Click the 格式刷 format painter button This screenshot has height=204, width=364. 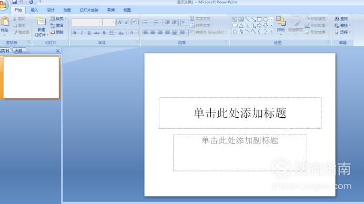point(21,32)
